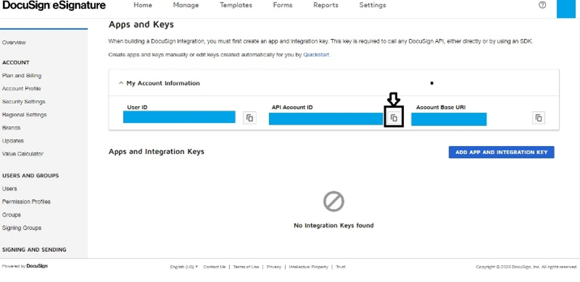Open the Terms of Use footer link
The image size is (580, 282).
coord(246,267)
